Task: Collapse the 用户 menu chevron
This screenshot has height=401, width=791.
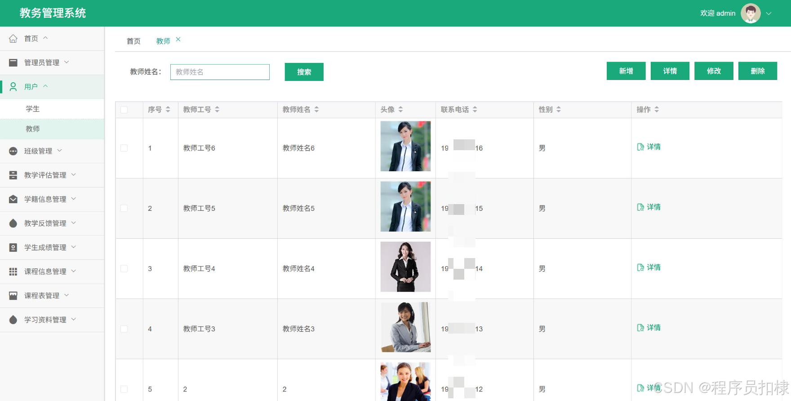Action: tap(45, 86)
